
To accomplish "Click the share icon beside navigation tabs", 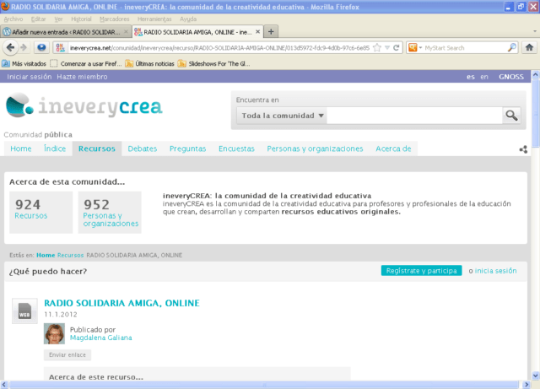I will [523, 149].
